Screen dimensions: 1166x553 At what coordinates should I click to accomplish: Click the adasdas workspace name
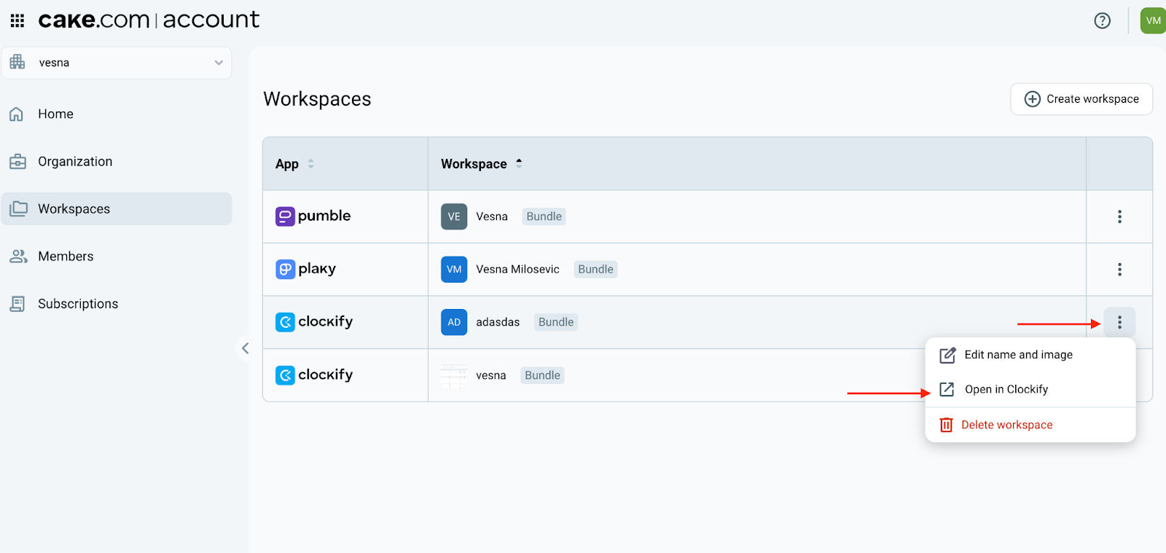click(498, 322)
